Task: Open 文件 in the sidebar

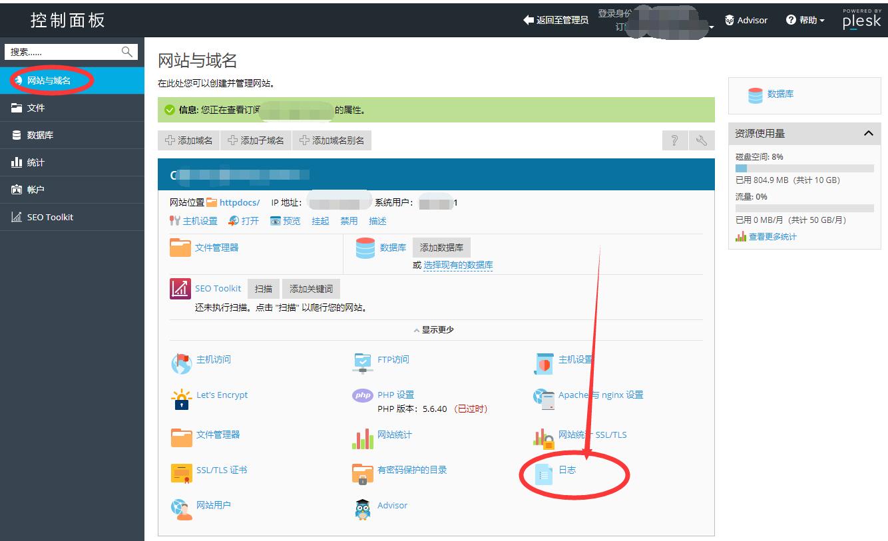Action: pos(72,108)
